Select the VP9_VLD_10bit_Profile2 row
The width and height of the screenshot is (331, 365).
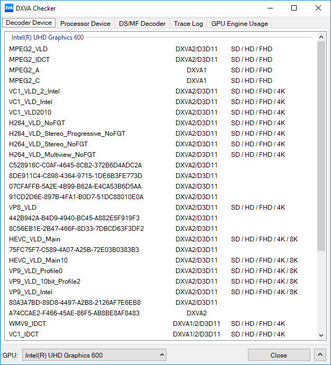[161, 282]
